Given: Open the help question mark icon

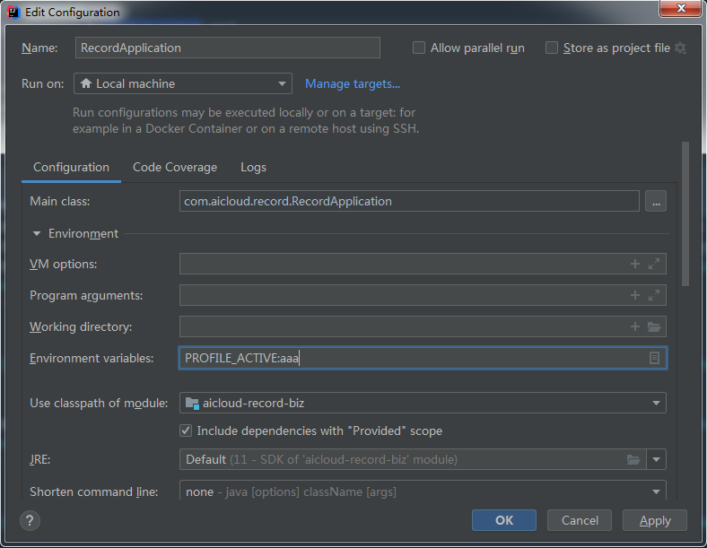Looking at the screenshot, I should [x=30, y=520].
